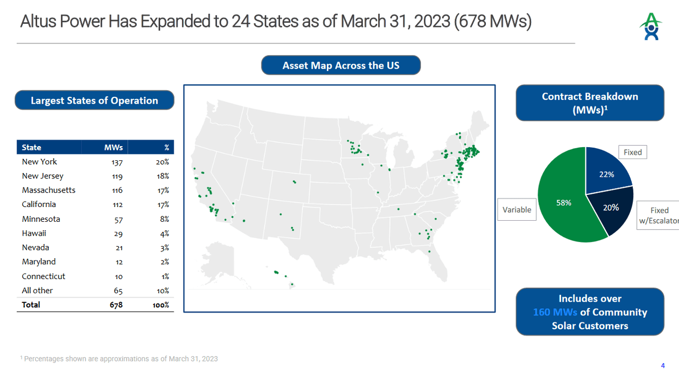The width and height of the screenshot is (679, 379).
Task: Open the Contract Breakdown (MWs) panel
Action: click(589, 103)
